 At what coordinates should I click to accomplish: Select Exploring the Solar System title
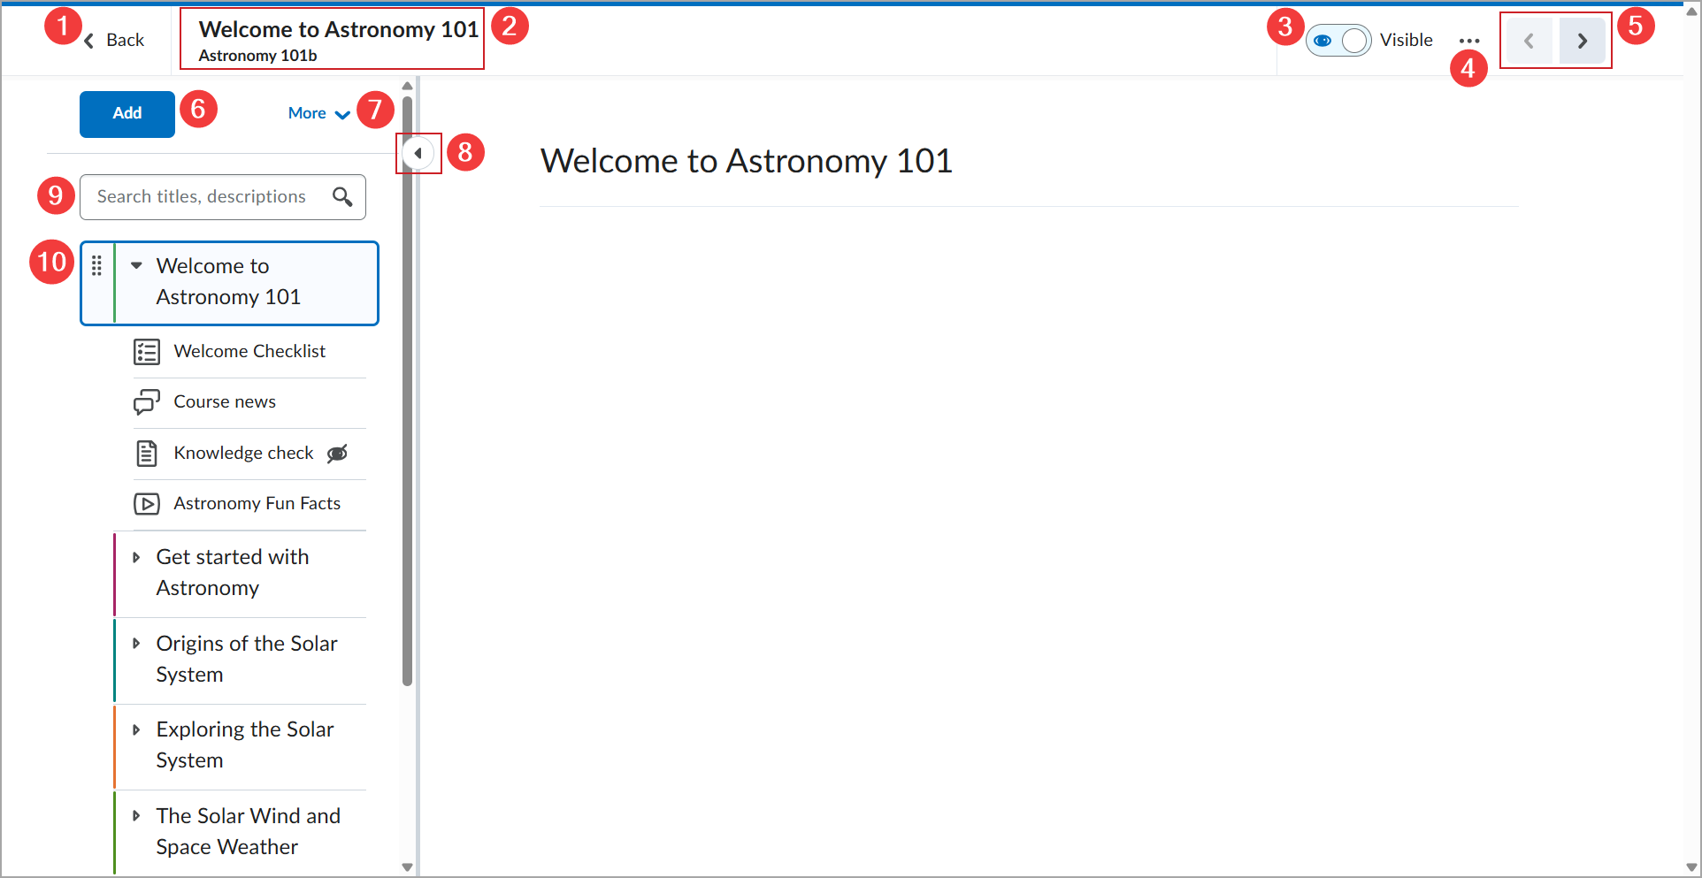tap(245, 744)
